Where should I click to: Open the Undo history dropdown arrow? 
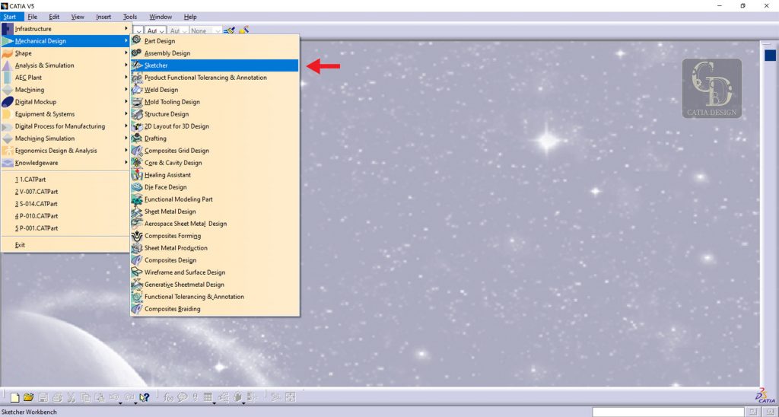pos(120,403)
